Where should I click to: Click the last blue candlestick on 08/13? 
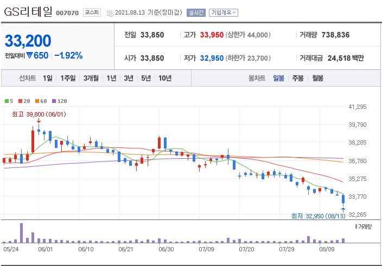pos(343,199)
